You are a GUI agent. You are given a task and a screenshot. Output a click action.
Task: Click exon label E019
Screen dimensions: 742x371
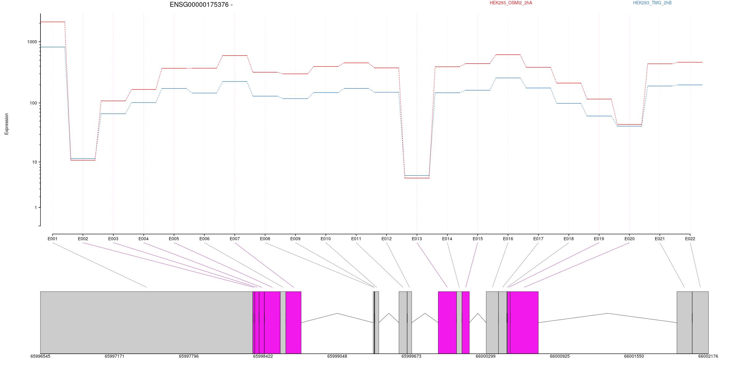599,239
